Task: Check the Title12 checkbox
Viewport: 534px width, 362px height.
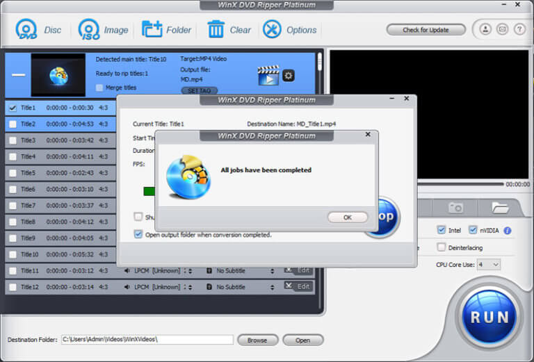Action: 13,288
